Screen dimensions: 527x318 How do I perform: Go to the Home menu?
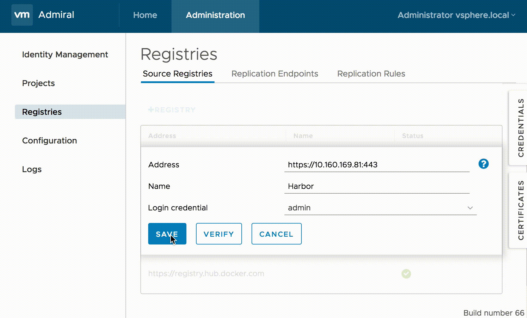(145, 15)
